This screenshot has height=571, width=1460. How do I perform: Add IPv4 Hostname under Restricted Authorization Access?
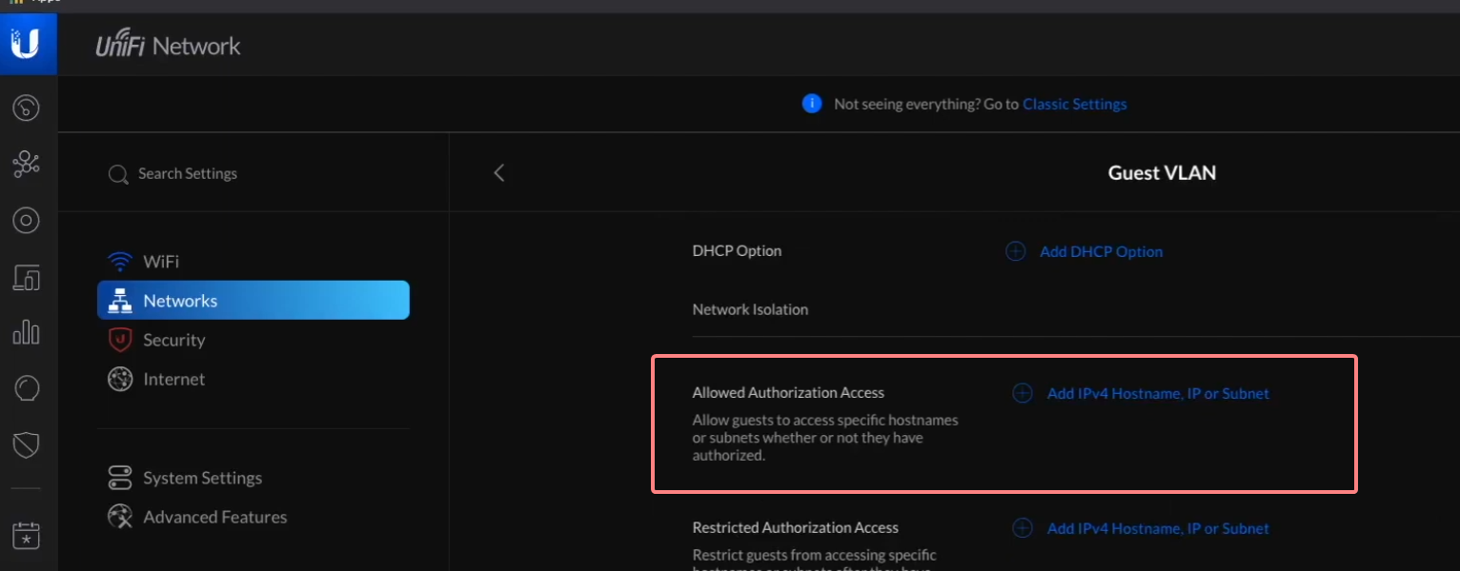click(x=1157, y=528)
